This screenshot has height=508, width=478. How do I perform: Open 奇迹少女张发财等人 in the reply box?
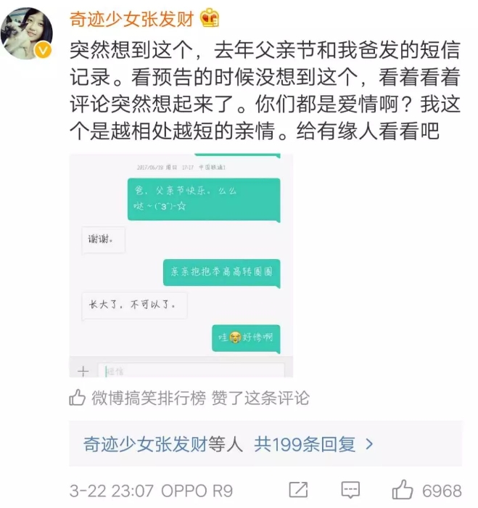click(163, 444)
